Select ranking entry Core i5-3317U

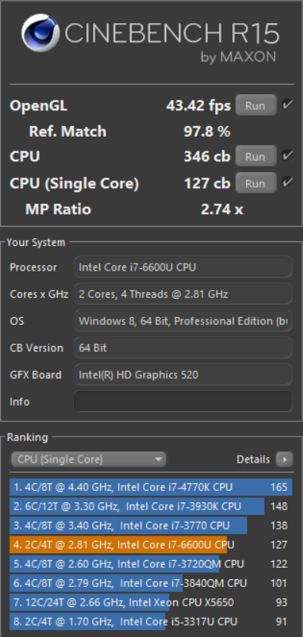pyautogui.click(x=151, y=622)
